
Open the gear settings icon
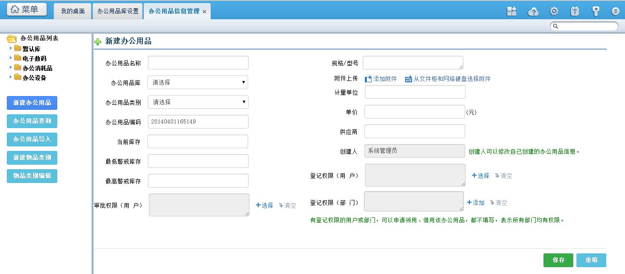554,11
